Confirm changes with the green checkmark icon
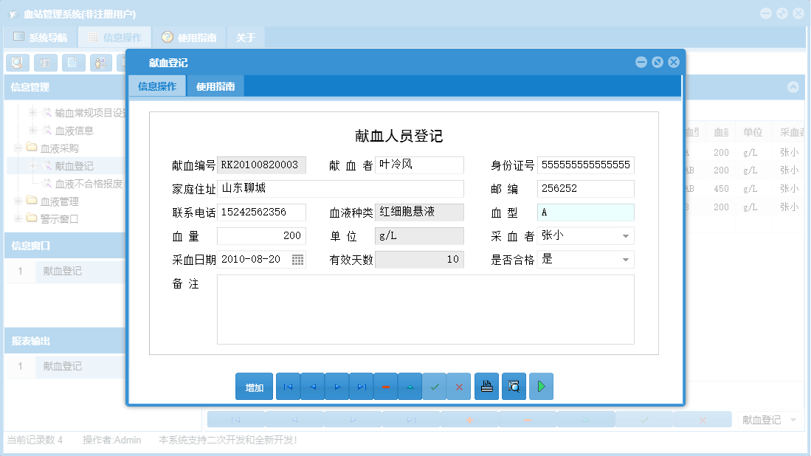The image size is (811, 456). pos(435,386)
